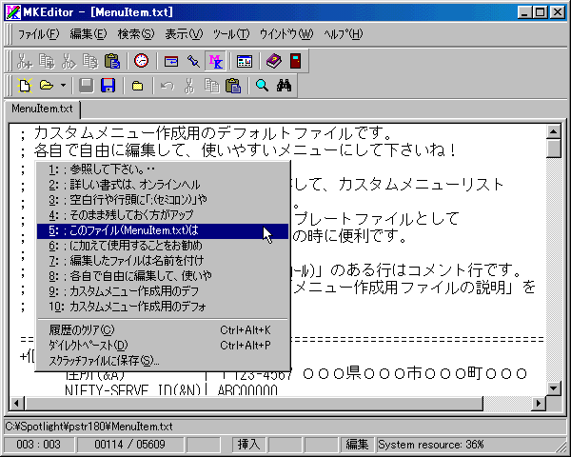Select history item 1: 参照して下さい
Image resolution: width=571 pixels, height=457 pixels.
(163, 169)
